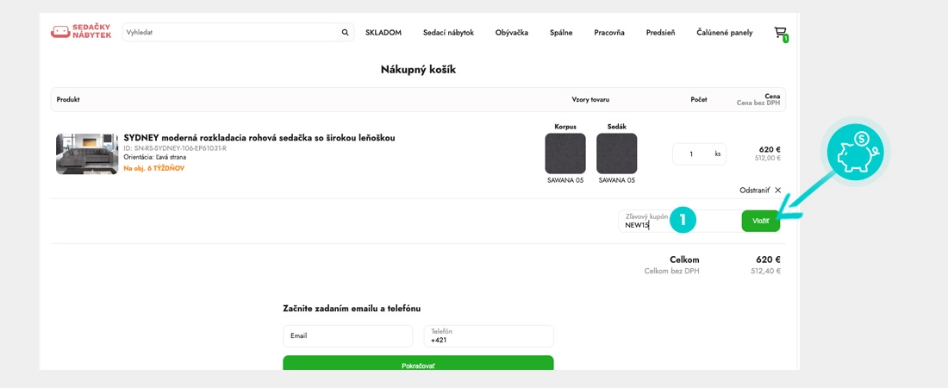Click the Produkt column header
Viewport: 948px width, 388px height.
coord(68,99)
